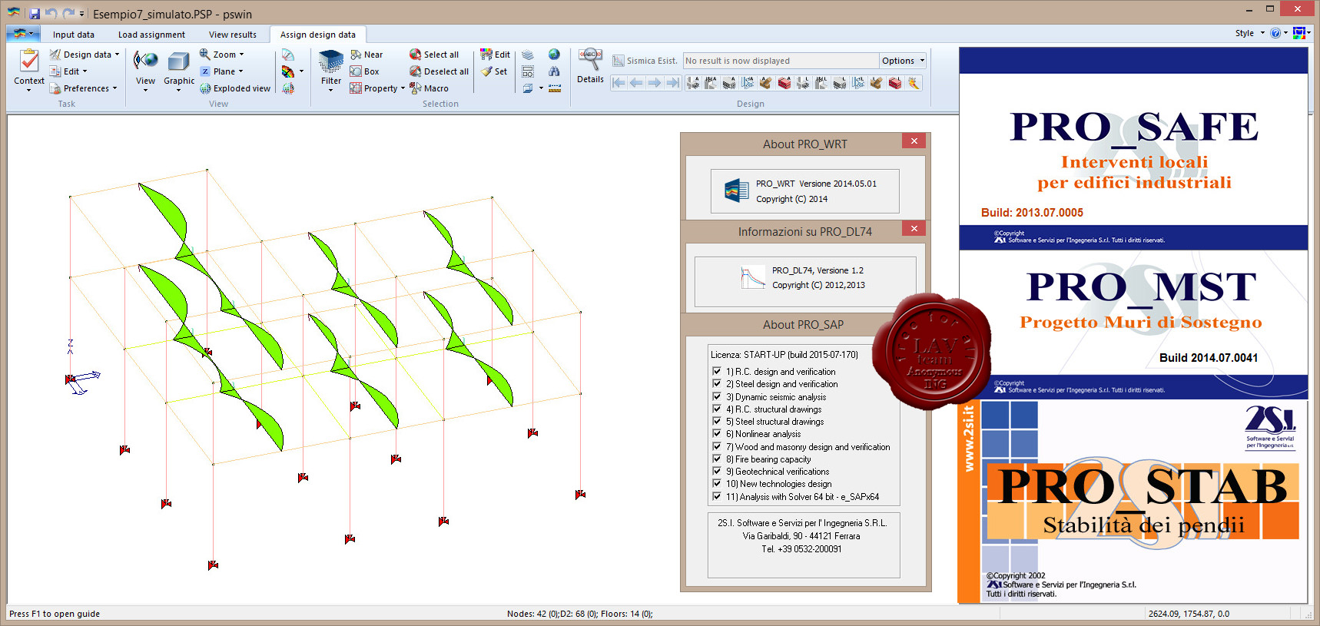Click Deselect all in the ribbon
This screenshot has height=626, width=1320.
pos(439,71)
